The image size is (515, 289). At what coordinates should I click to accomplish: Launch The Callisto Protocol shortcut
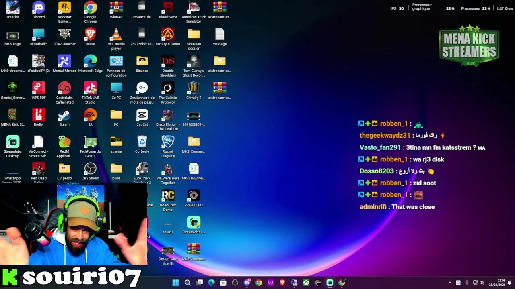point(168,93)
